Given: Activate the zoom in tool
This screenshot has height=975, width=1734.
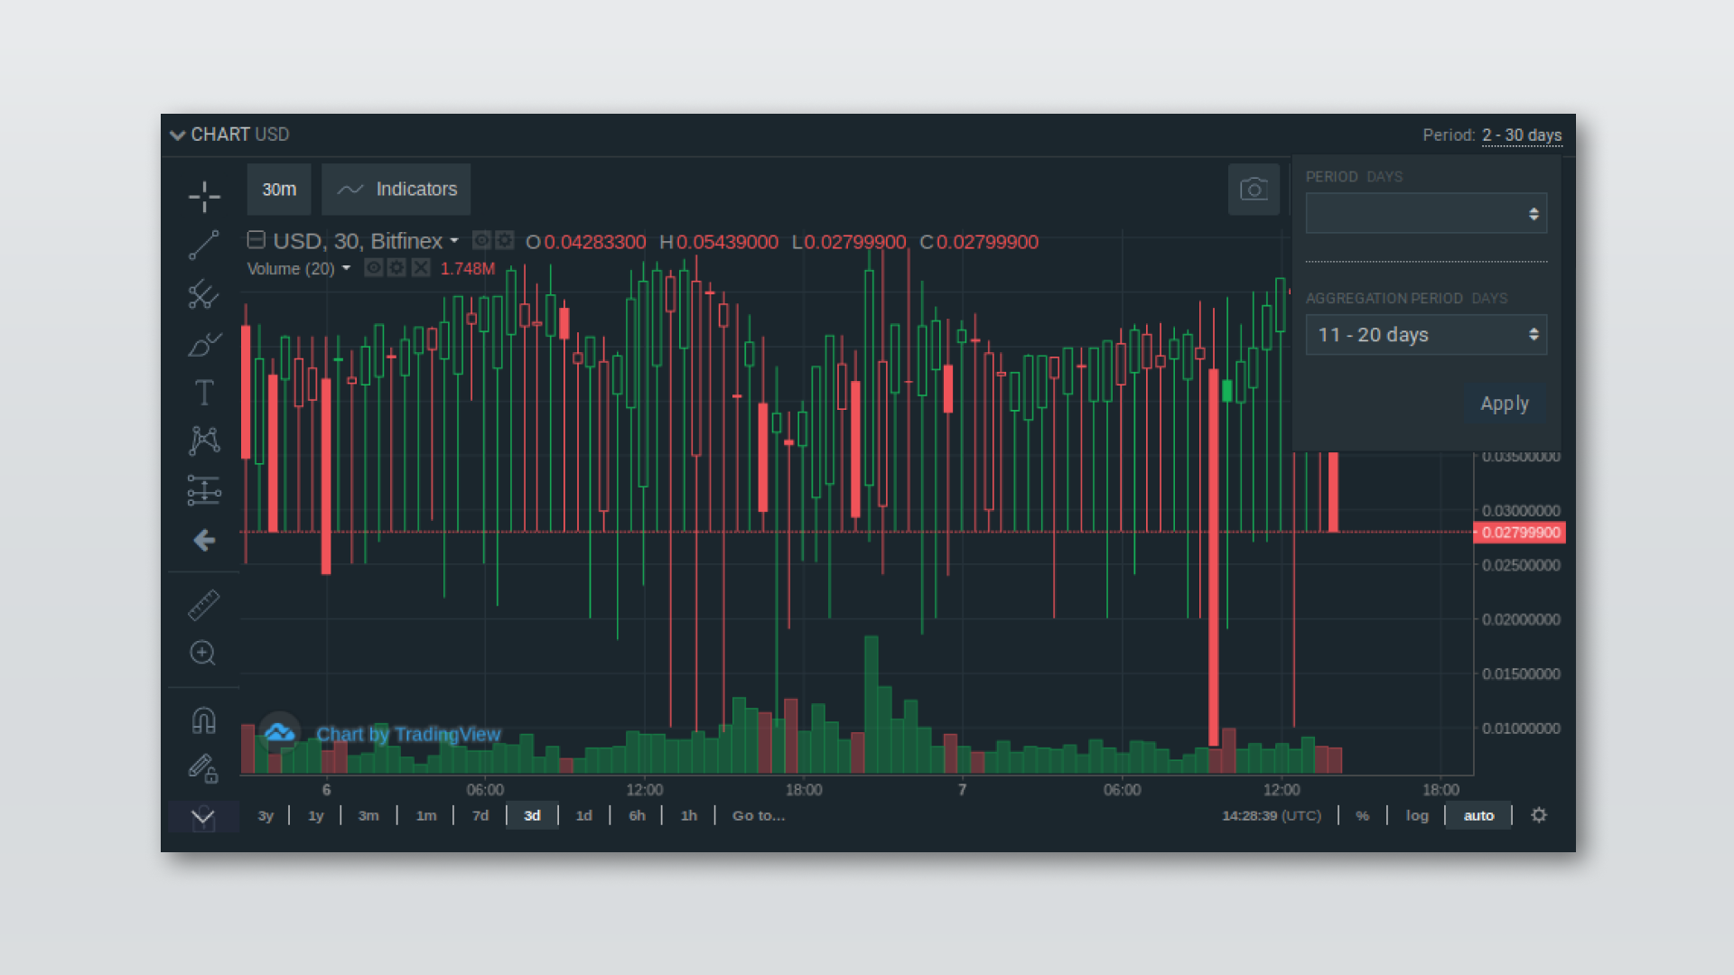Looking at the screenshot, I should click(203, 653).
